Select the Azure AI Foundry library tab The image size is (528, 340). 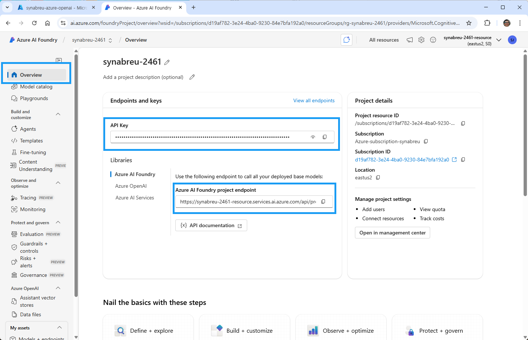pyautogui.click(x=135, y=174)
